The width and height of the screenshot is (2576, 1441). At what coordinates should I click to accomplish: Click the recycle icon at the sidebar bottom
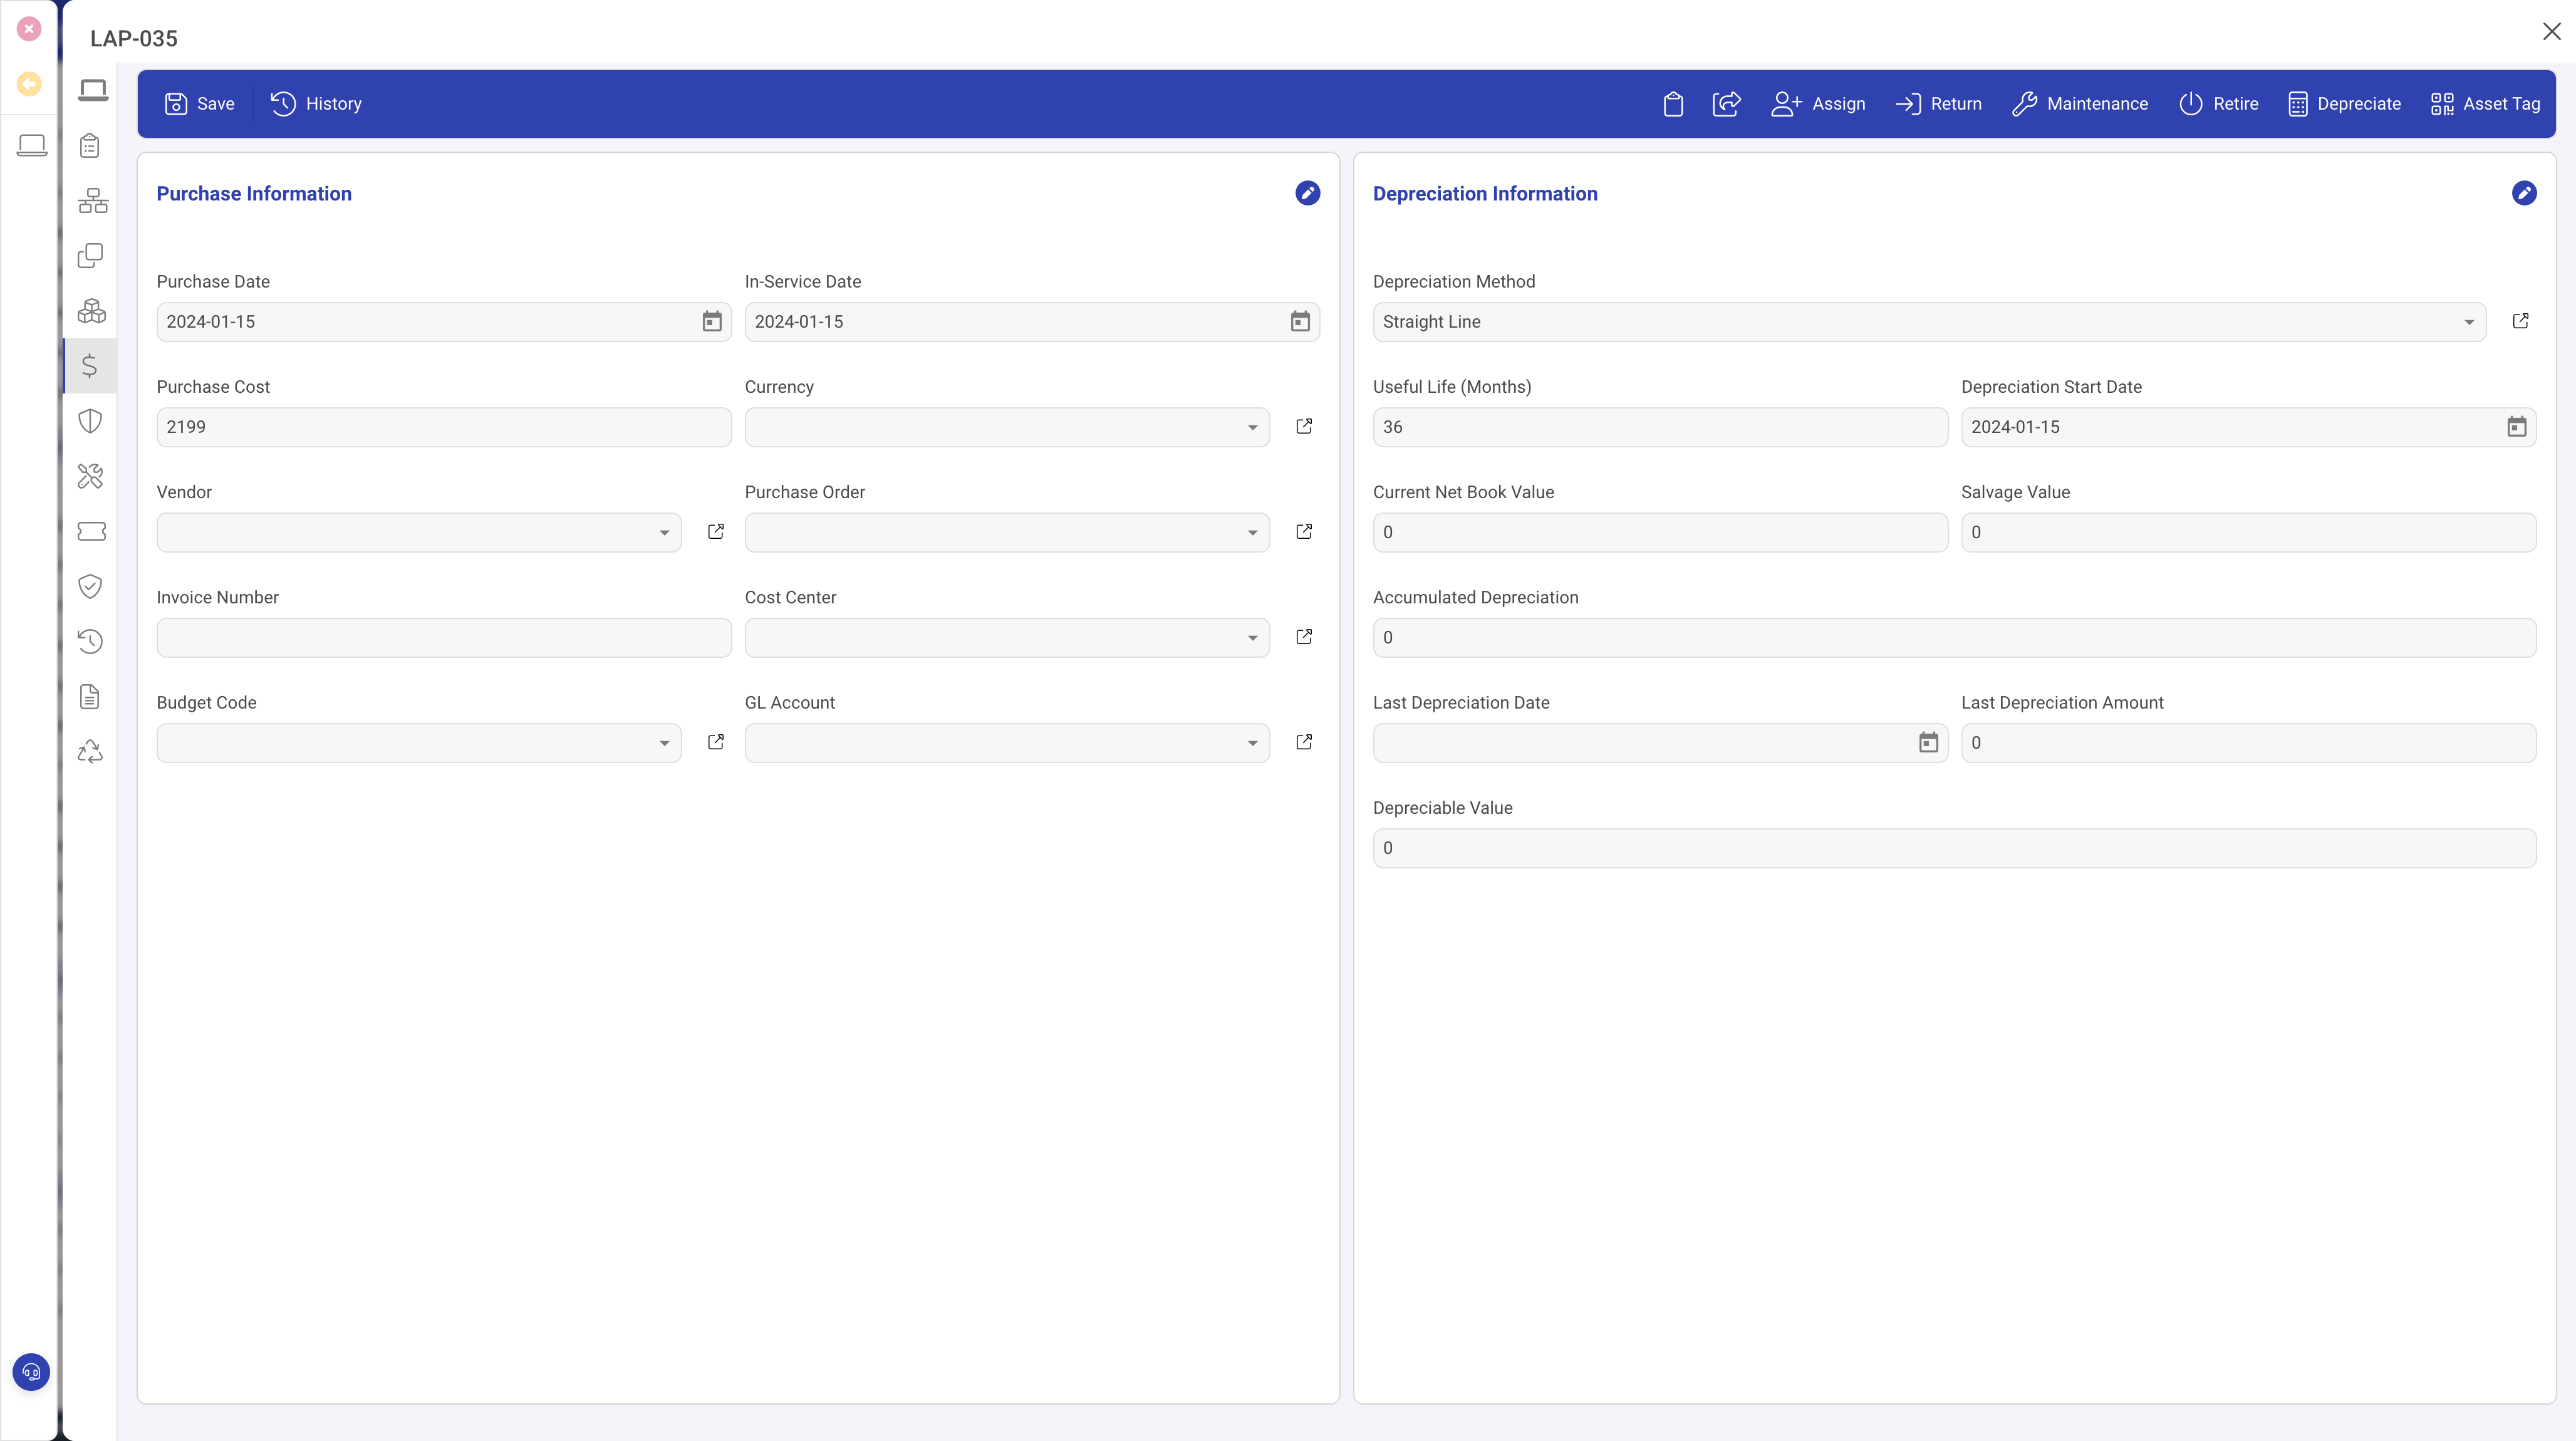91,751
